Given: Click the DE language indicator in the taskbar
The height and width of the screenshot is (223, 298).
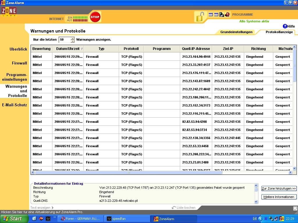Looking at the screenshot, I should [255, 219].
